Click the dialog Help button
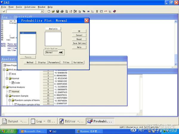 point(79,47)
